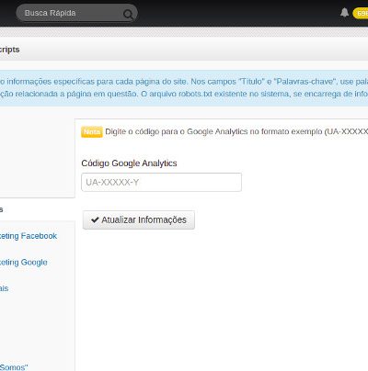Click the first line of the blue info banner
Screen dimensions: 368x371
(x=184, y=82)
